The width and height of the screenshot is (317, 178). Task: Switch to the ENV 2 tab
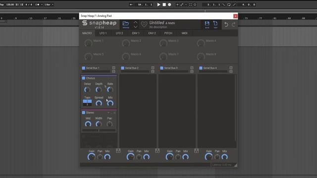click(x=152, y=33)
